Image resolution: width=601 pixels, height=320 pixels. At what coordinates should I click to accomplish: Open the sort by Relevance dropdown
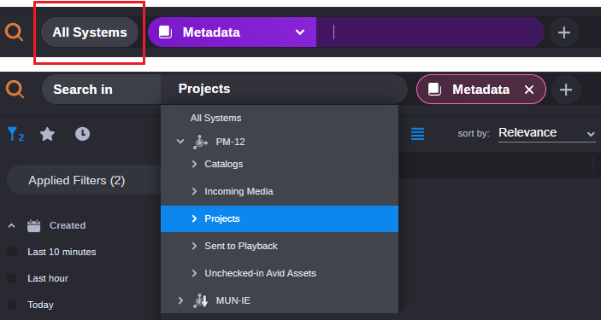click(546, 133)
